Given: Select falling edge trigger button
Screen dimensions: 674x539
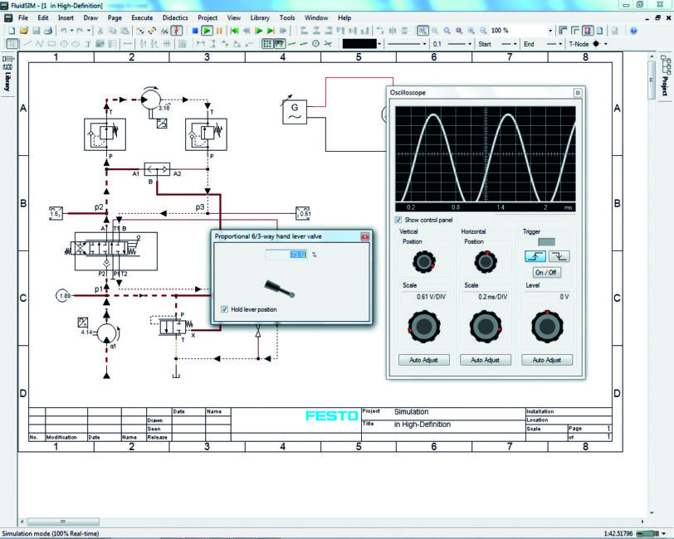Looking at the screenshot, I should click(x=559, y=256).
